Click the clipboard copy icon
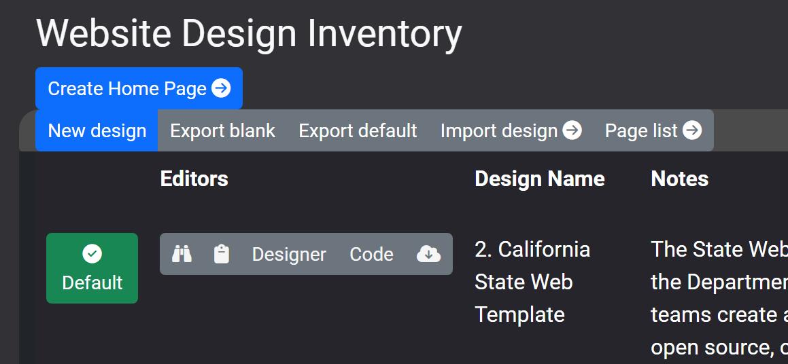Image resolution: width=788 pixels, height=364 pixels. click(222, 254)
